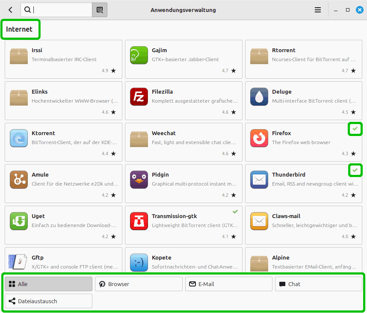Open the Claws-mail app entry
367x313 pixels.
coord(303,225)
